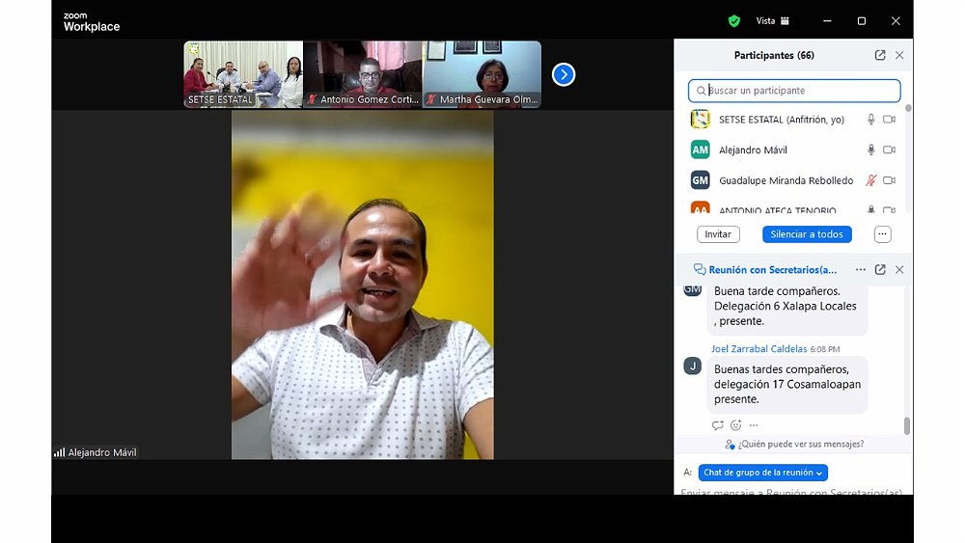The height and width of the screenshot is (543, 965).
Task: Close the Participantes panel
Action: [899, 56]
